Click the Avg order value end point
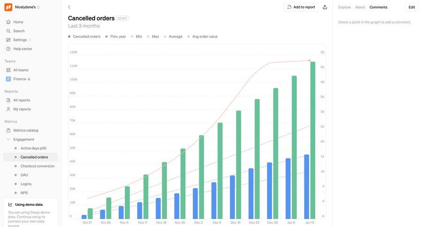Screen dimensions: 422x227 pos(309,61)
